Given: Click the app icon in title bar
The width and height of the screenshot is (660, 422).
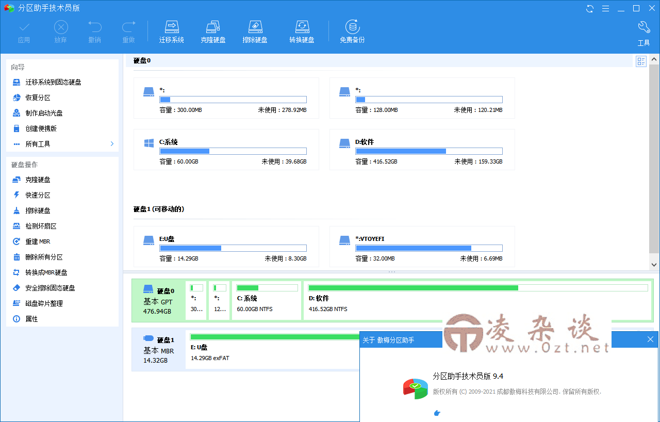Looking at the screenshot, I should click(9, 8).
